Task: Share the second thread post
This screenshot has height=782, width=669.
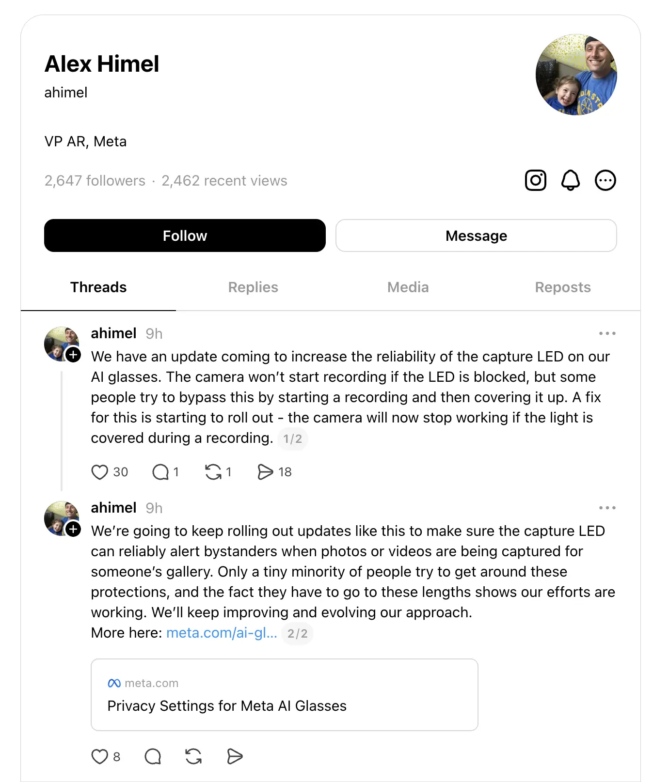Action: 235,756
